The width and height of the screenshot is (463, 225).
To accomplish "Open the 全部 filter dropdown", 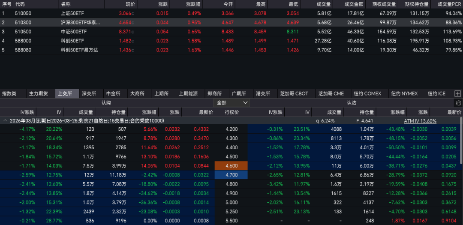I will pyautogui.click(x=232, y=103).
